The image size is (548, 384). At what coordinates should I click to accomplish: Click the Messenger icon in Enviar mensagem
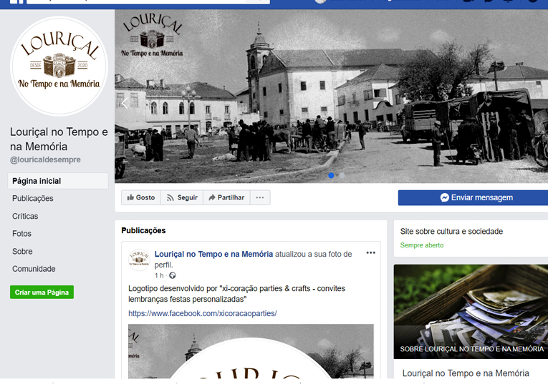point(445,198)
